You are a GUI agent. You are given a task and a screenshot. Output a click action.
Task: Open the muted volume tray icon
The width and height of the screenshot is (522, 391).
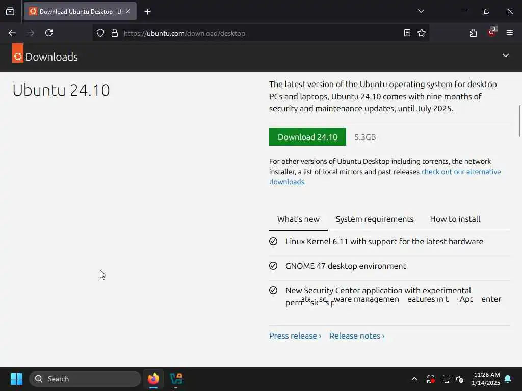pyautogui.click(x=460, y=379)
